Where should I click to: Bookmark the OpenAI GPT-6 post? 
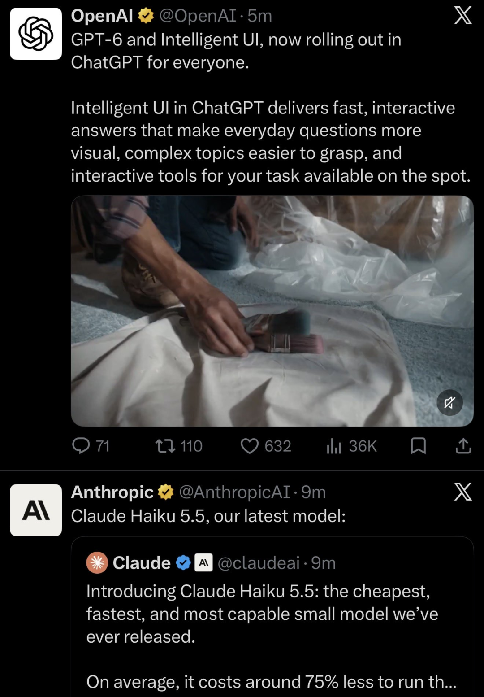(418, 446)
